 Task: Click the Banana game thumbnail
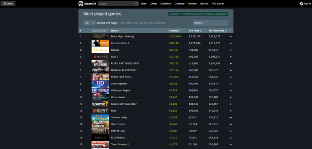100,50
